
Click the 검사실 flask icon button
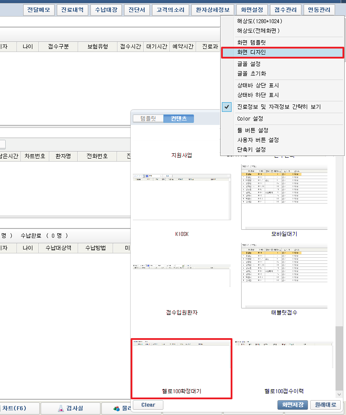tap(70, 408)
